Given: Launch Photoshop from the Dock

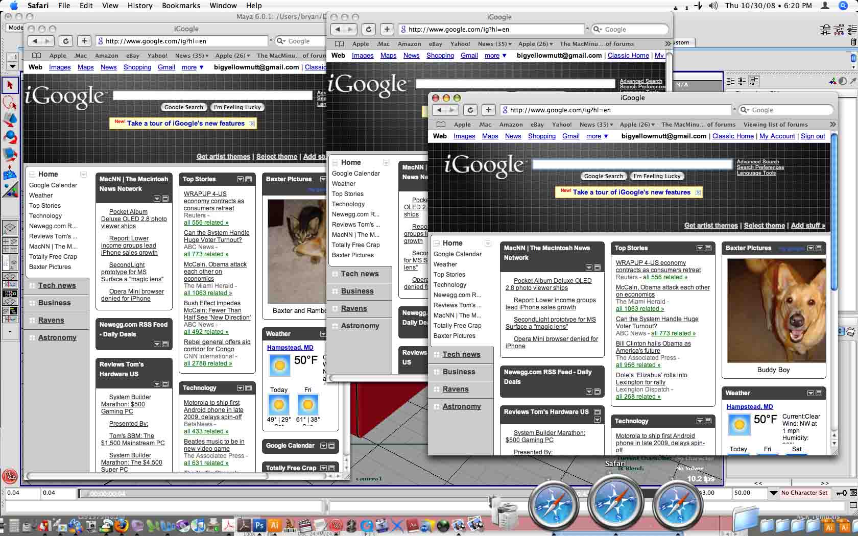Looking at the screenshot, I should click(x=259, y=524).
